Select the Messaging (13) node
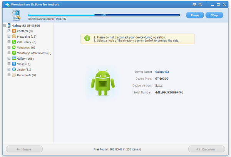This screenshot has height=157, width=231. 27,37
